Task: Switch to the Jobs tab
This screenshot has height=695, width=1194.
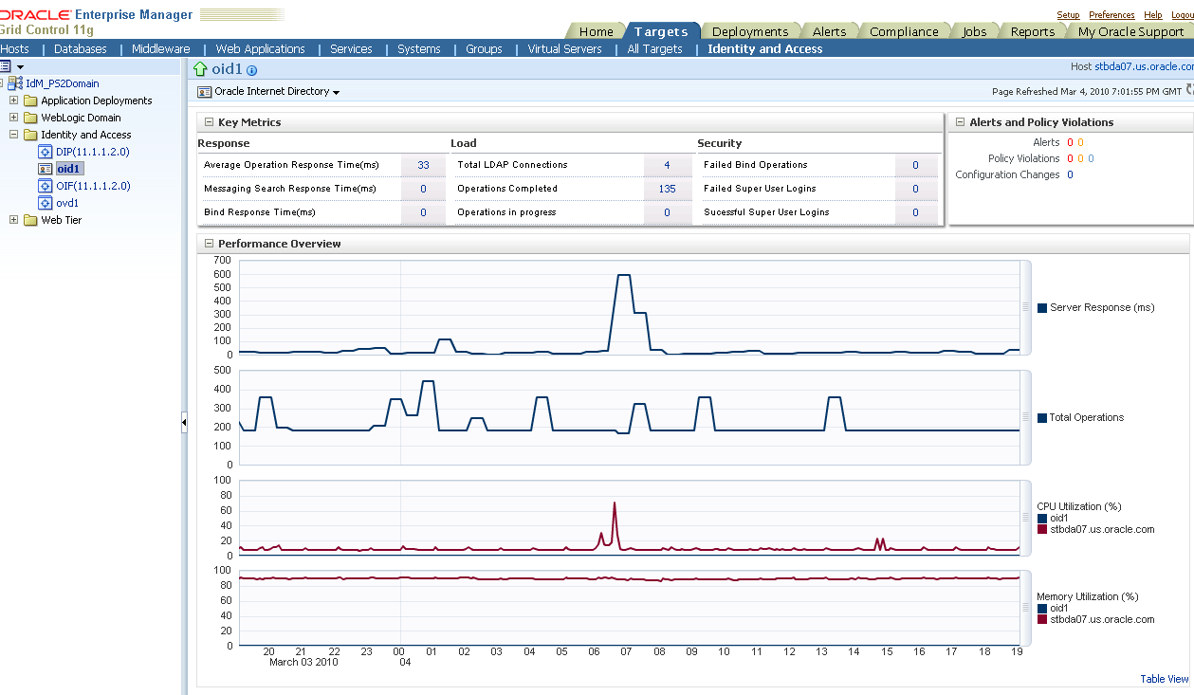Action: pos(975,31)
